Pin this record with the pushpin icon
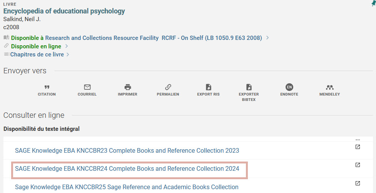376x193 pixels. 372,3
